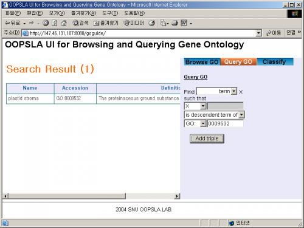This screenshot has height=228, width=304.
Task: Click the Forward arrow icon
Action: [32, 23]
